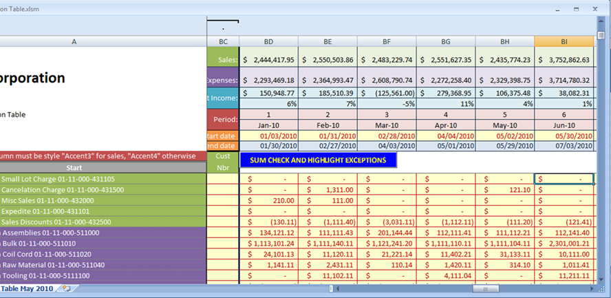Click the cell showing 31,133.11
This screenshot has width=611, height=298.
click(x=505, y=254)
